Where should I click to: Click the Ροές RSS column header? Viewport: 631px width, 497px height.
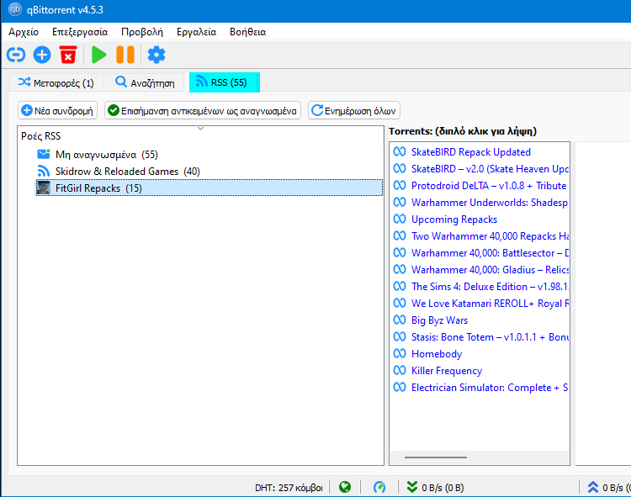tap(40, 136)
